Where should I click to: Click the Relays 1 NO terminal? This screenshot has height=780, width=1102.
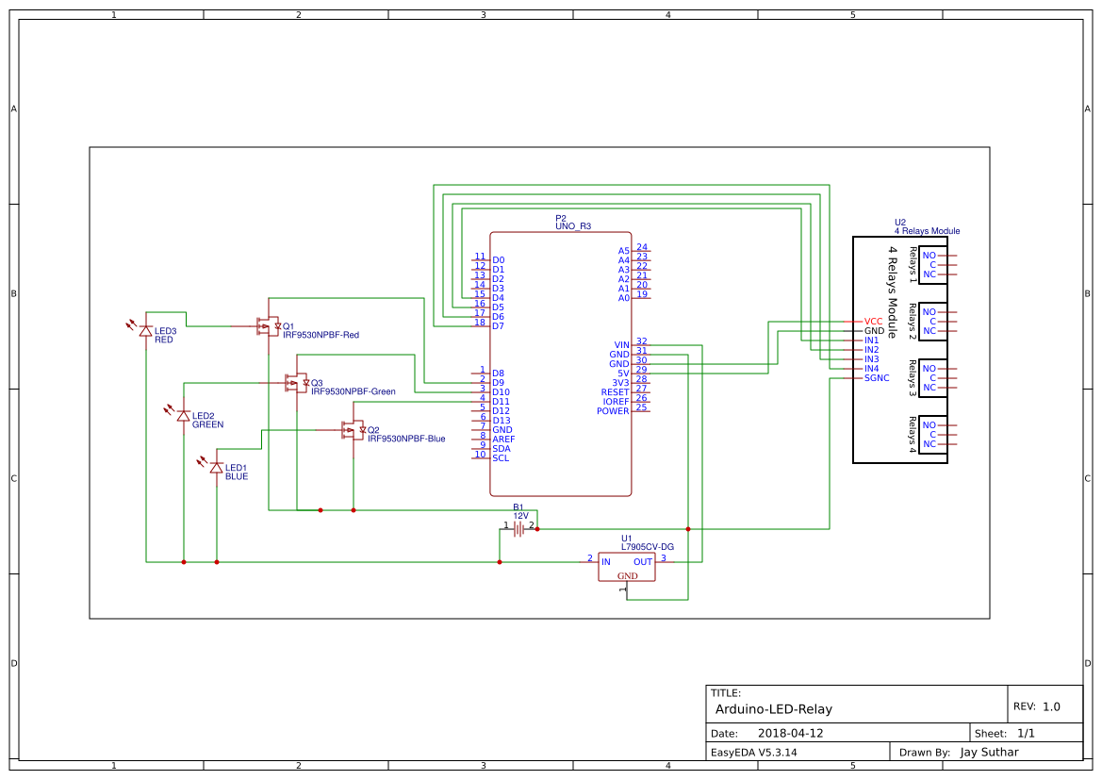929,256
